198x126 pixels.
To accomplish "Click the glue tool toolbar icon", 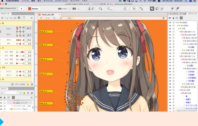I will [x=141, y=9].
